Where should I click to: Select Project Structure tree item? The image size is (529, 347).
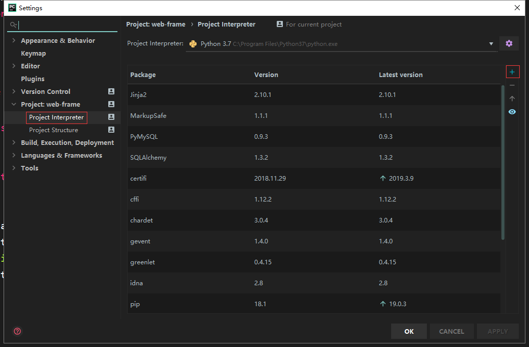tap(54, 130)
